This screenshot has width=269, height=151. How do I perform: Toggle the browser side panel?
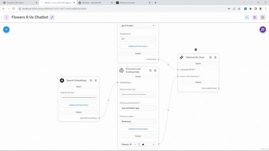256,8
